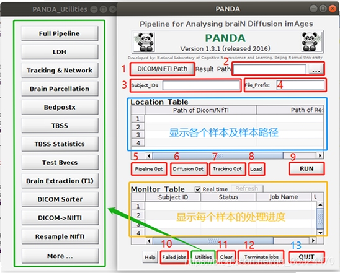Open Brain Parcellation utility
Image resolution: width=340 pixels, height=273 pixels.
(x=60, y=89)
